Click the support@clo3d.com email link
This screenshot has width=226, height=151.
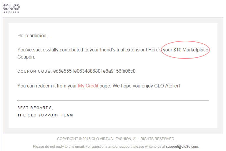tap(182, 146)
